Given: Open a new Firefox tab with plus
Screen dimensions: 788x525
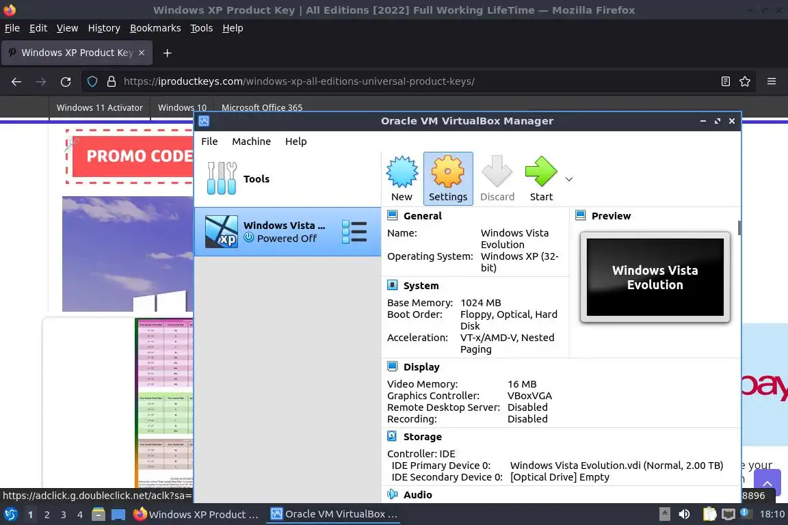Looking at the screenshot, I should pyautogui.click(x=168, y=53).
